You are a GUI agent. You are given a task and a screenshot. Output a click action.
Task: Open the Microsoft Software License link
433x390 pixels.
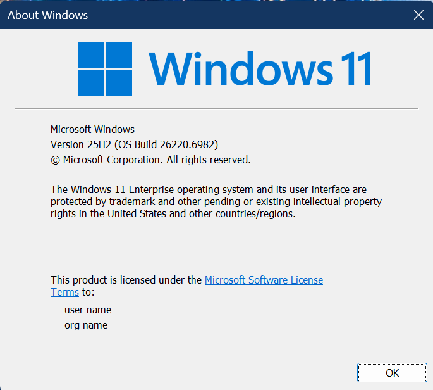coord(264,280)
